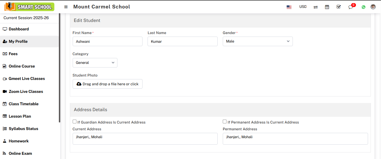Open the Gender dropdown showing Male
381x159 pixels.
coord(258,41)
